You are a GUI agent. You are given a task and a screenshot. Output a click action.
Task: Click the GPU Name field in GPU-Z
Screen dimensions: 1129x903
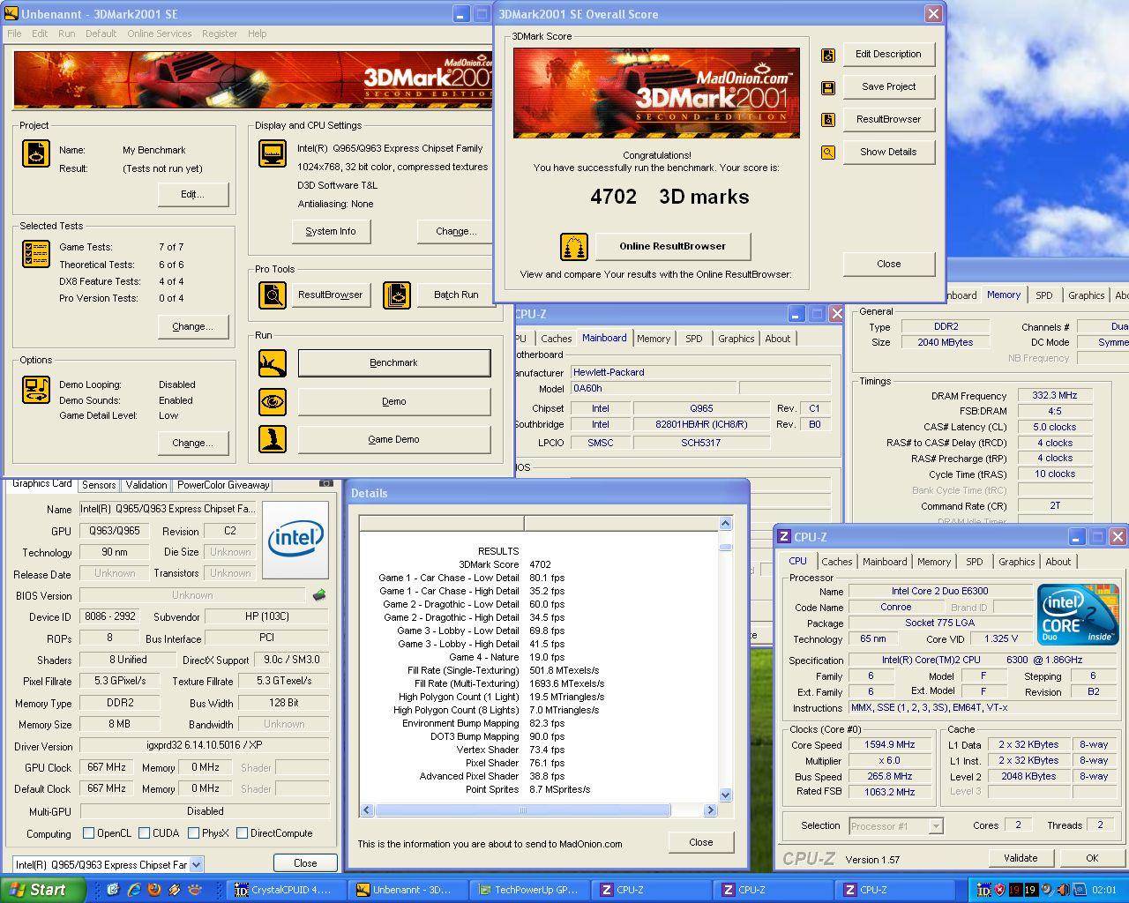(168, 509)
